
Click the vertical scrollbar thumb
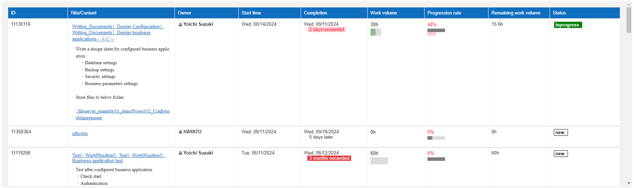629,20
